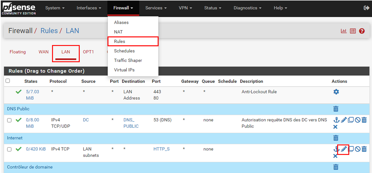Tick the select-all rules checkbox

(8, 81)
